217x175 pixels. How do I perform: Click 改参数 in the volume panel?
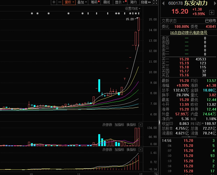coord(107,125)
